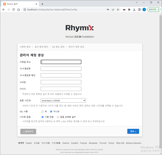Open the saved passwords key icon
The height and width of the screenshot is (155, 162).
point(108,10)
